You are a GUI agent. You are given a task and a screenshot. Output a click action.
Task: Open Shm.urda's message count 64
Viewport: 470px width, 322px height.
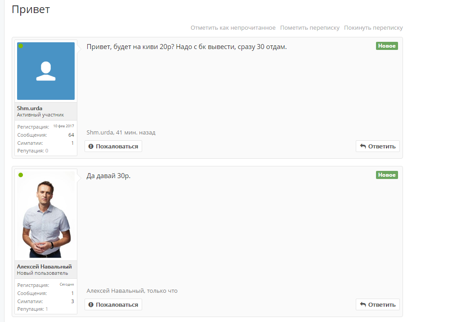[71, 135]
